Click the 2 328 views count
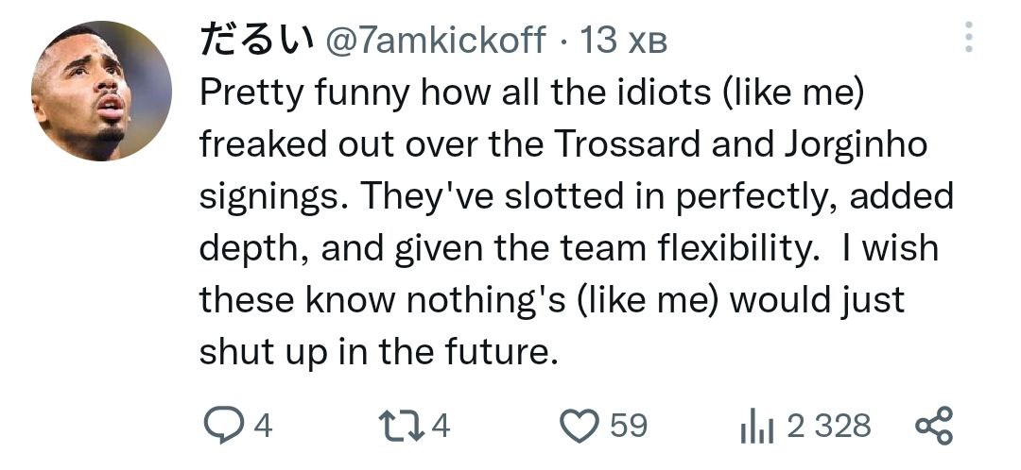1021x470 pixels. [x=828, y=426]
